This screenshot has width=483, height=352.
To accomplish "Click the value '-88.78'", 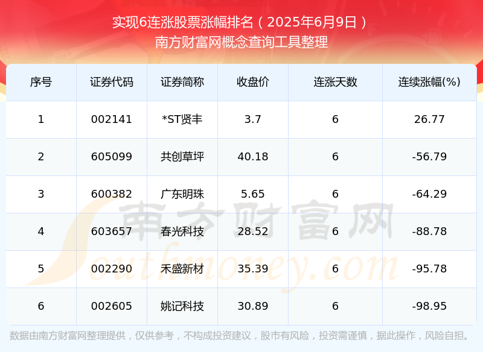I will coord(429,231).
